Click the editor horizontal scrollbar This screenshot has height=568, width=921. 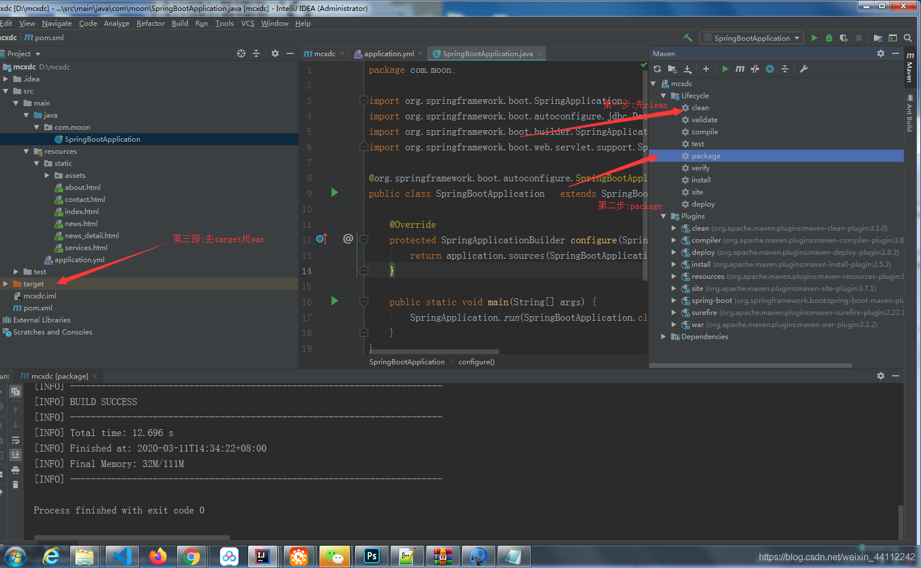click(x=434, y=352)
